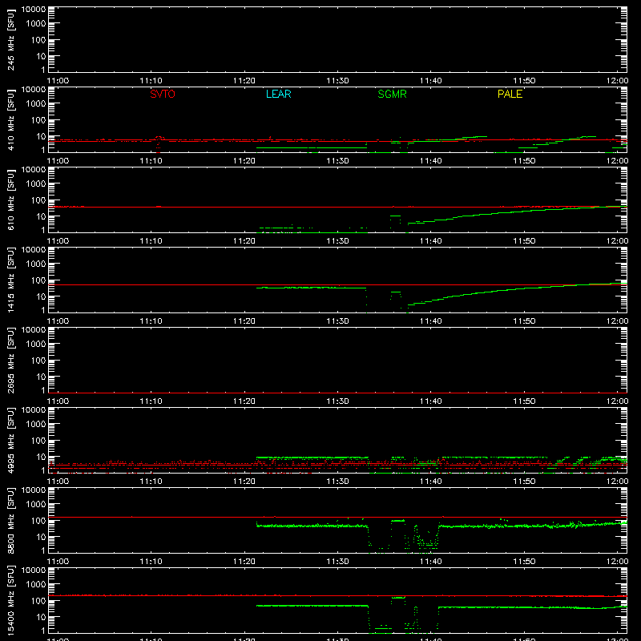Click 11:20 tick label below 610 MHz plot
This screenshot has width=641, height=641.
pyautogui.click(x=244, y=241)
